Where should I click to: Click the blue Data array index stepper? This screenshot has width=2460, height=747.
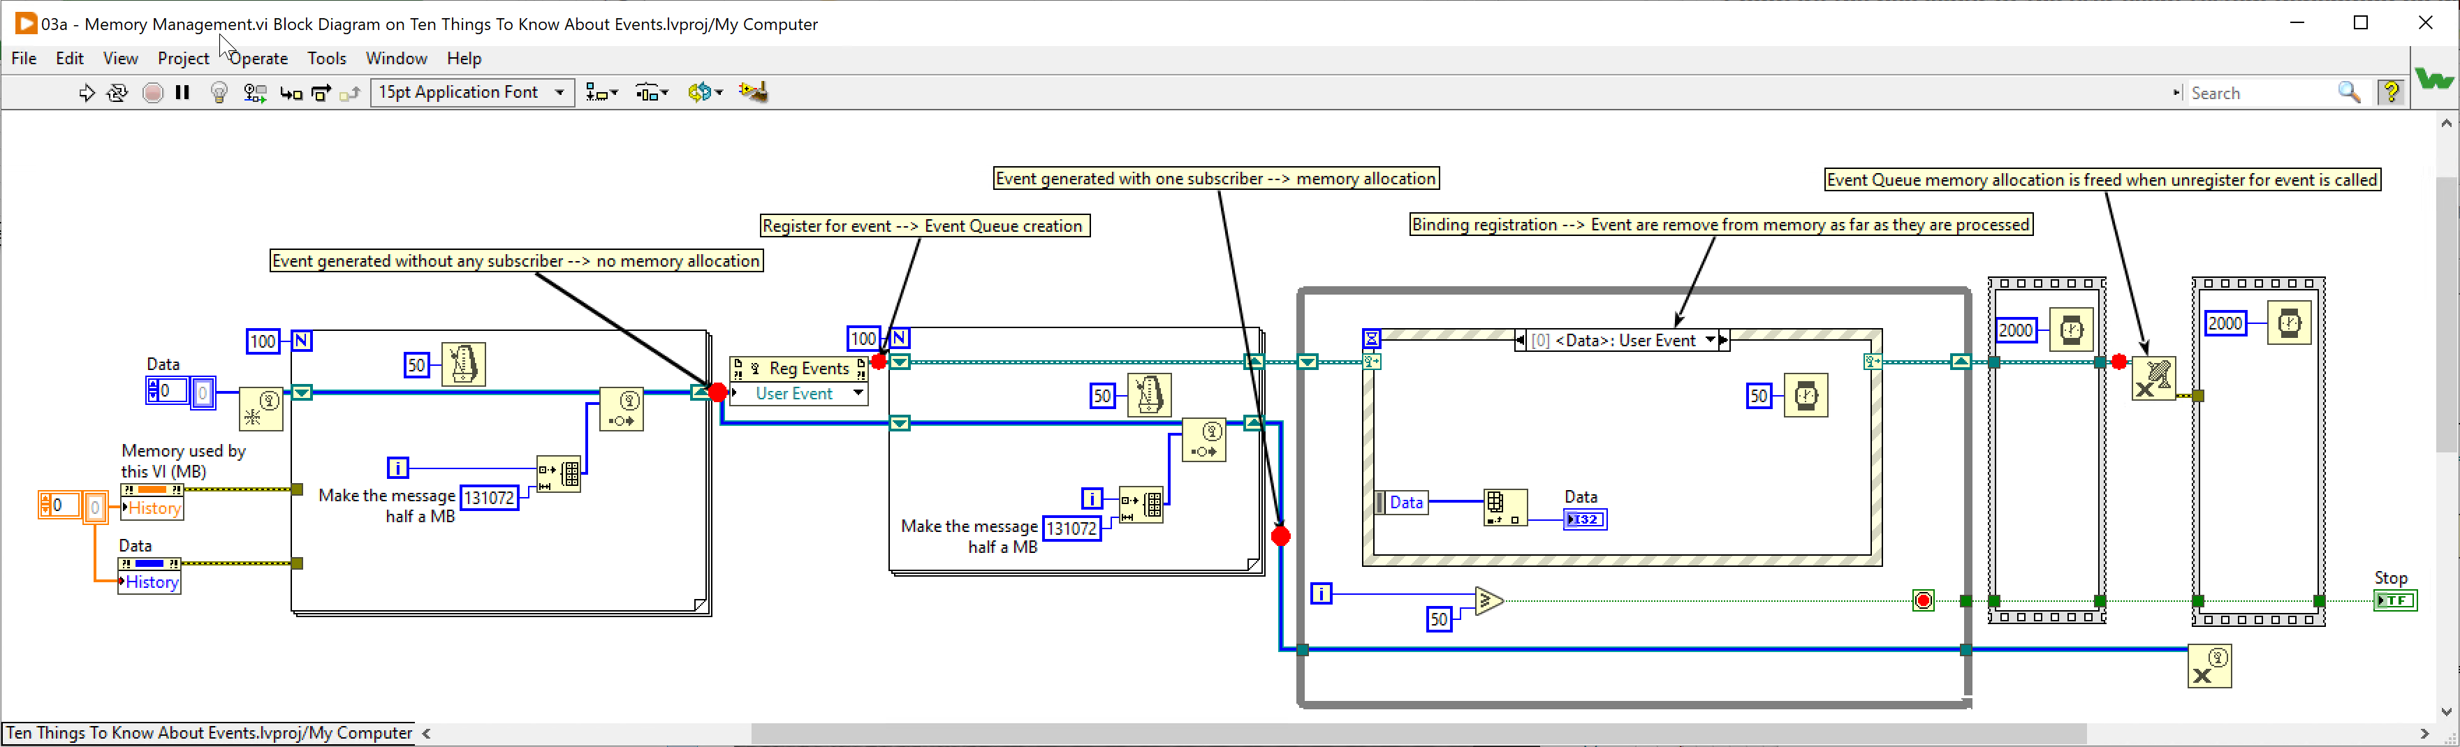(153, 390)
